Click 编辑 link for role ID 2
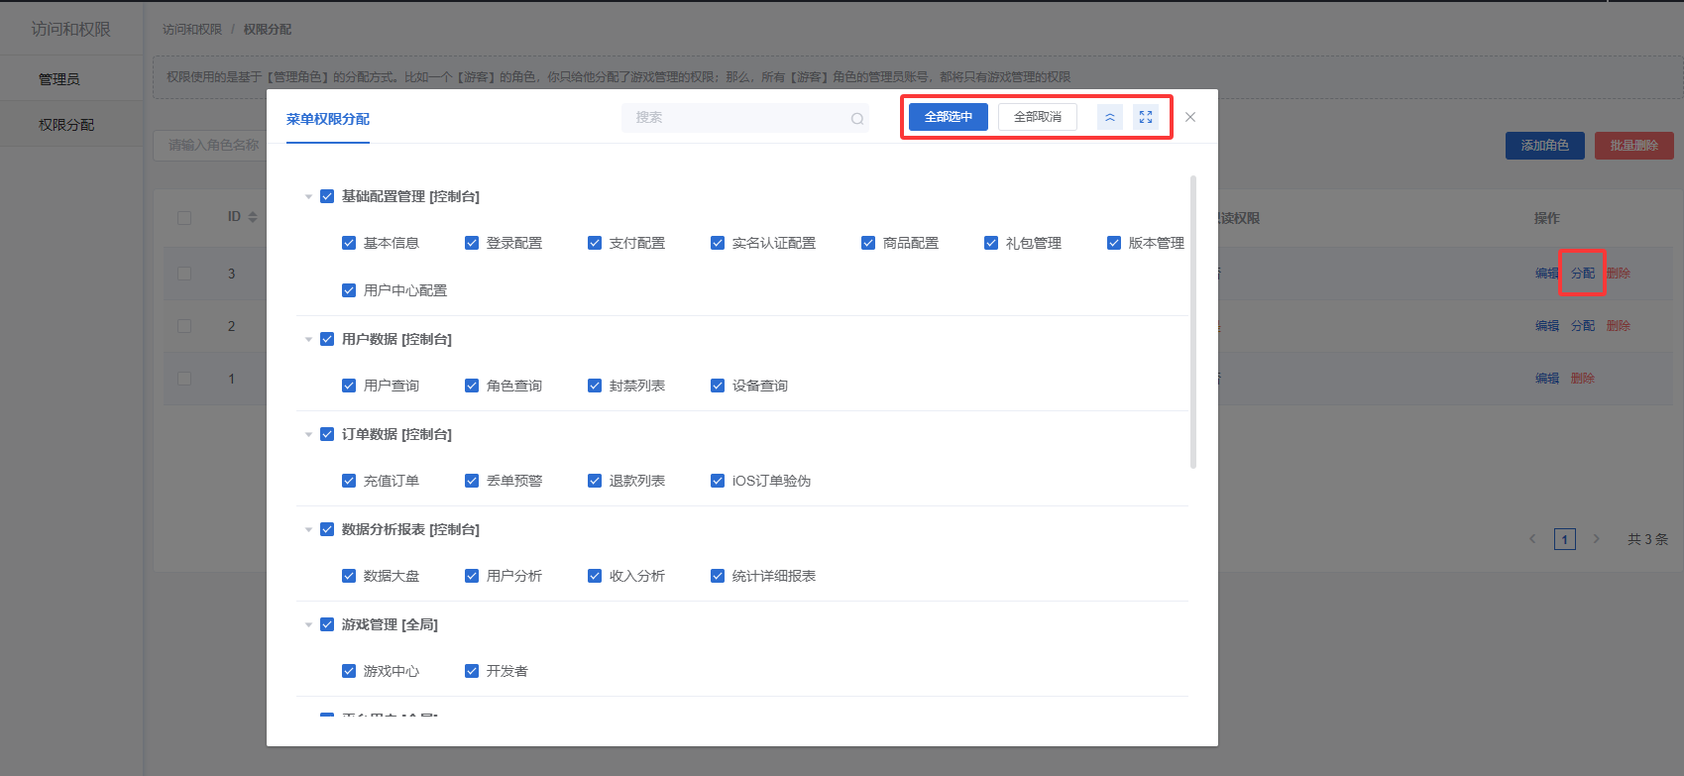Viewport: 1684px width, 776px height. click(x=1547, y=326)
